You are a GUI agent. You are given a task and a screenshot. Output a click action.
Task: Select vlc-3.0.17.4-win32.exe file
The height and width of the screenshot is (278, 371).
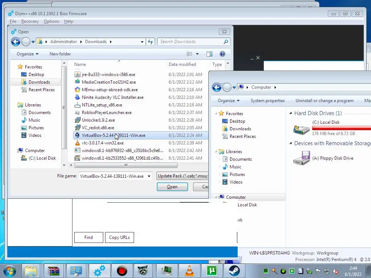click(103, 143)
